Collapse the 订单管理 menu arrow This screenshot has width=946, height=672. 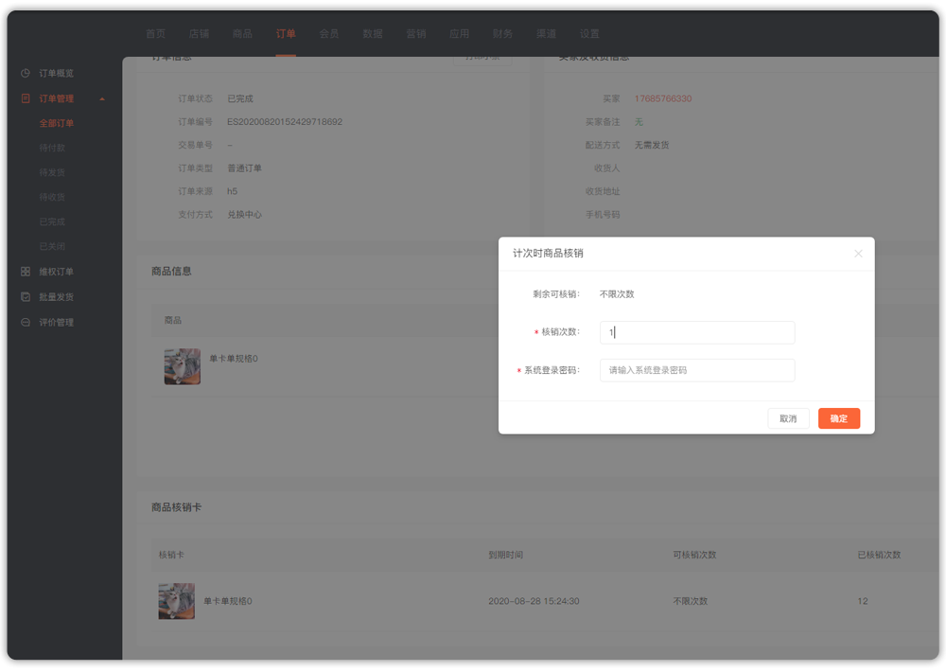coord(102,98)
